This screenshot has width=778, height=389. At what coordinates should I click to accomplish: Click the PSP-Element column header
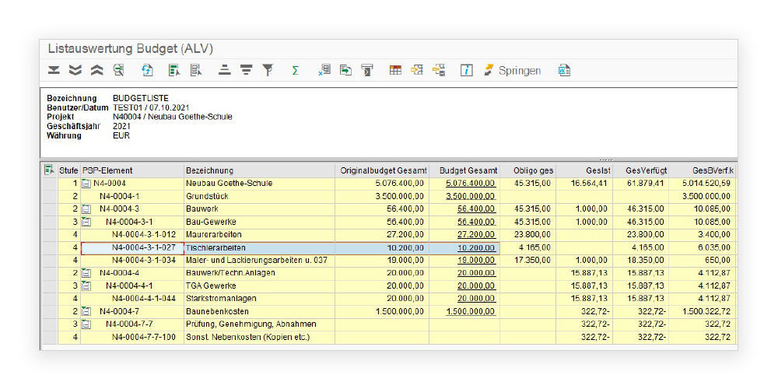point(107,170)
